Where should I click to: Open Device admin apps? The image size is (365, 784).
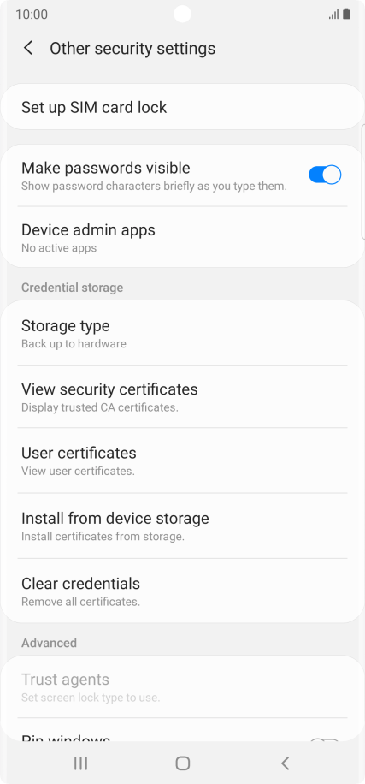pos(182,237)
